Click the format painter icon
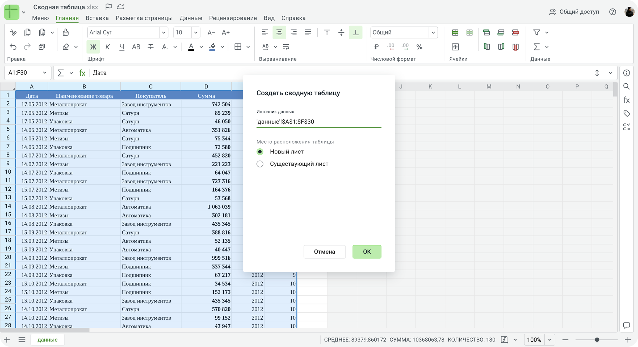This screenshot has width=638, height=347. click(65, 32)
